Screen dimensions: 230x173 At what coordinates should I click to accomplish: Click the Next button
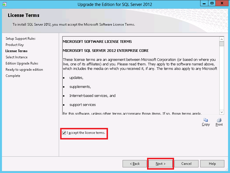(x=161, y=164)
